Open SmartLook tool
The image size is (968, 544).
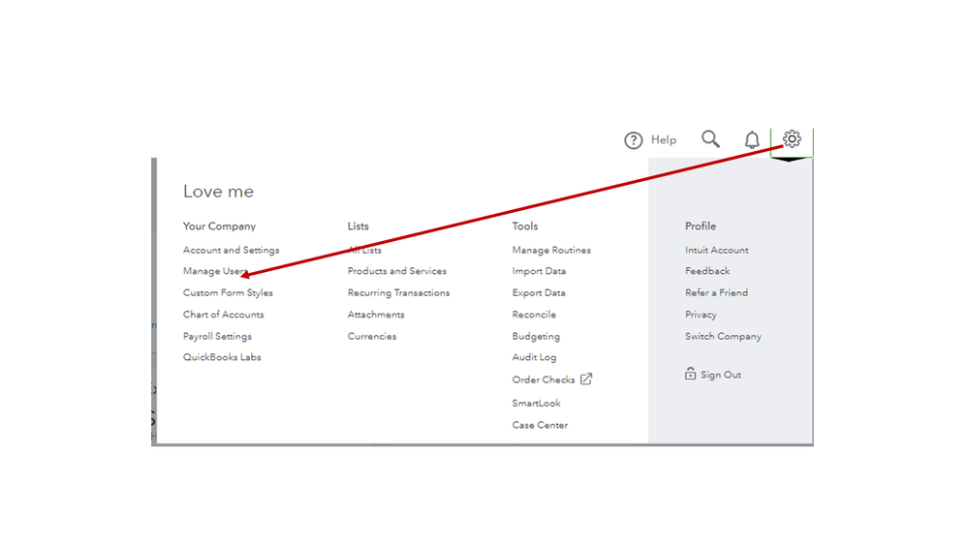537,404
